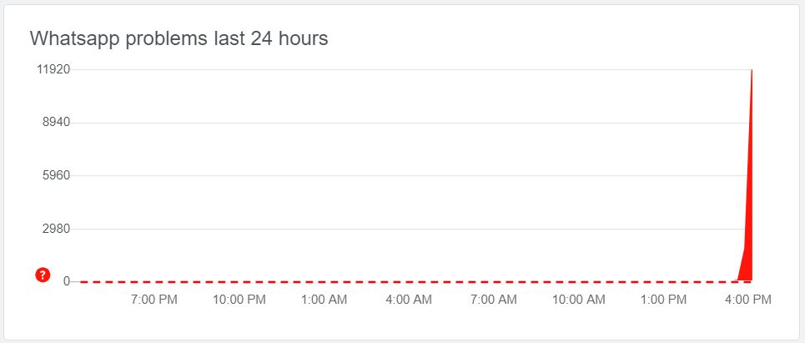This screenshot has width=805, height=343.
Task: Choose the 10:00 AM time label
Action: [x=580, y=300]
